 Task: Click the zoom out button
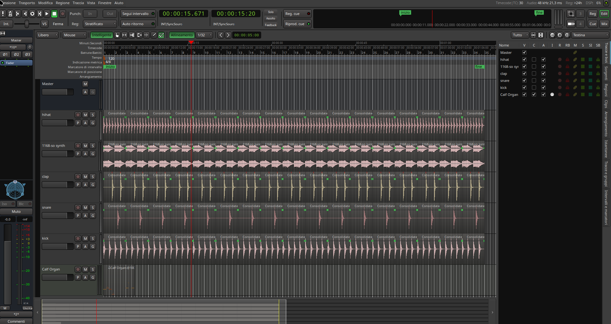[x=552, y=35]
